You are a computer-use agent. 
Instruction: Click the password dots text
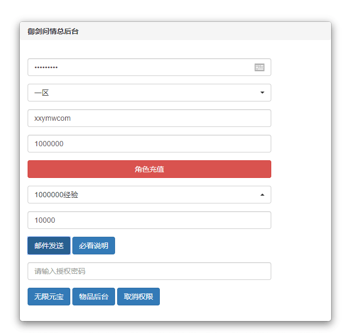(46, 67)
